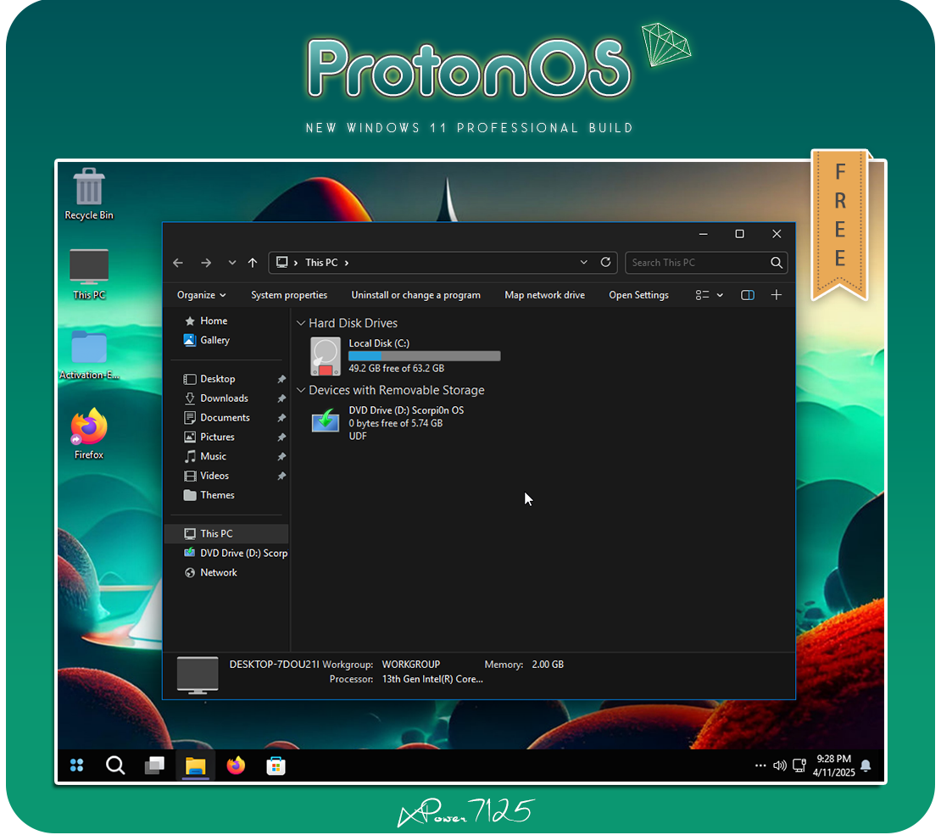
Task: Open the Start menu on taskbar
Action: 77,765
